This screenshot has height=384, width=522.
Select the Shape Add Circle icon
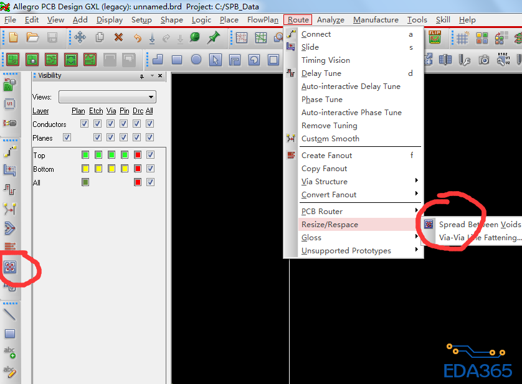(196, 60)
